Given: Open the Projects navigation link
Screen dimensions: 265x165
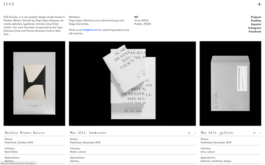Looking at the screenshot, I should click(x=256, y=17).
